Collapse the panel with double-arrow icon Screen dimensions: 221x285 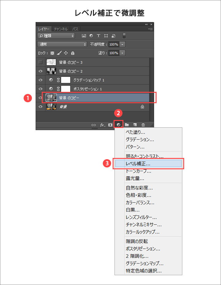pos(146,24)
